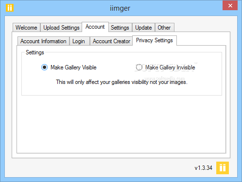Screen dimensions: 242x182
Task: Open the Account Information sub-tab
Action: (x=43, y=41)
